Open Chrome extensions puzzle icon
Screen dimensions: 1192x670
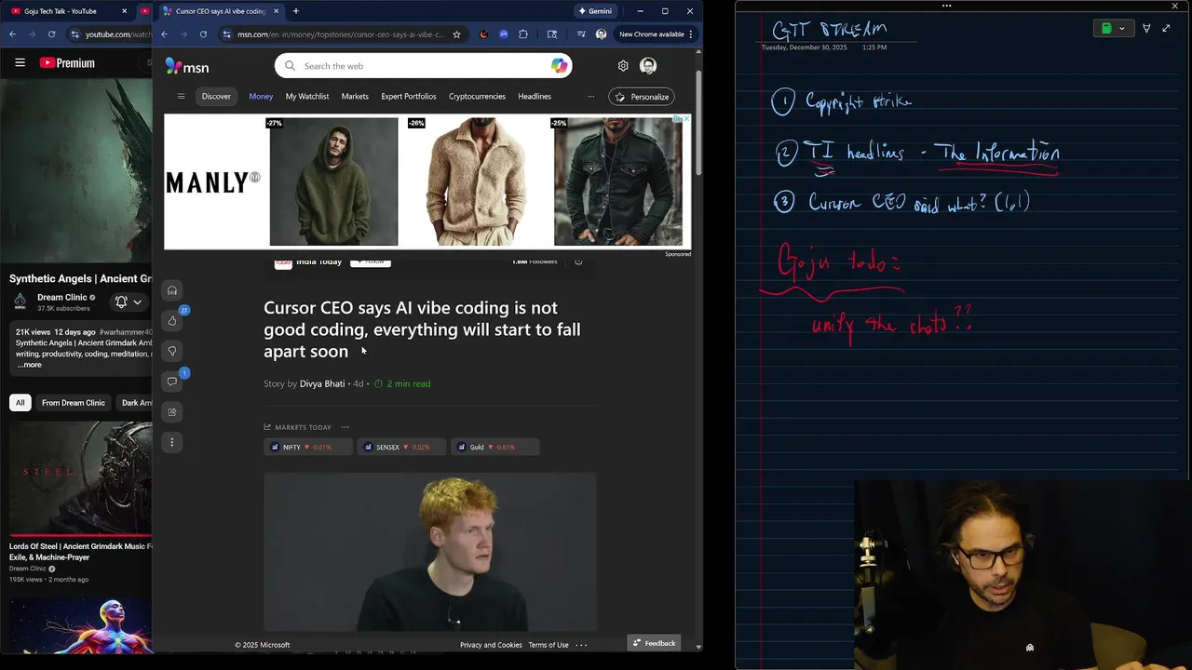coord(523,34)
